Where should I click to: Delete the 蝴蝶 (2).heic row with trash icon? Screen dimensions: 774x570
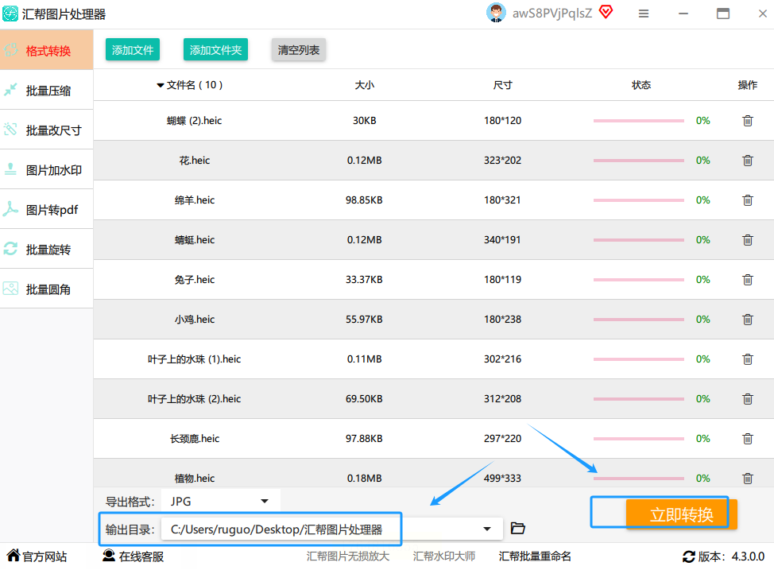click(x=747, y=121)
